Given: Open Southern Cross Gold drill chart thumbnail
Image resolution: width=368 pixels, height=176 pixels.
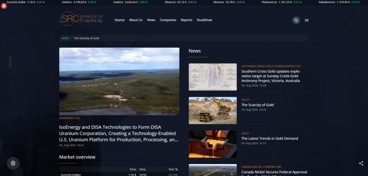Looking at the screenshot, I should (213, 77).
